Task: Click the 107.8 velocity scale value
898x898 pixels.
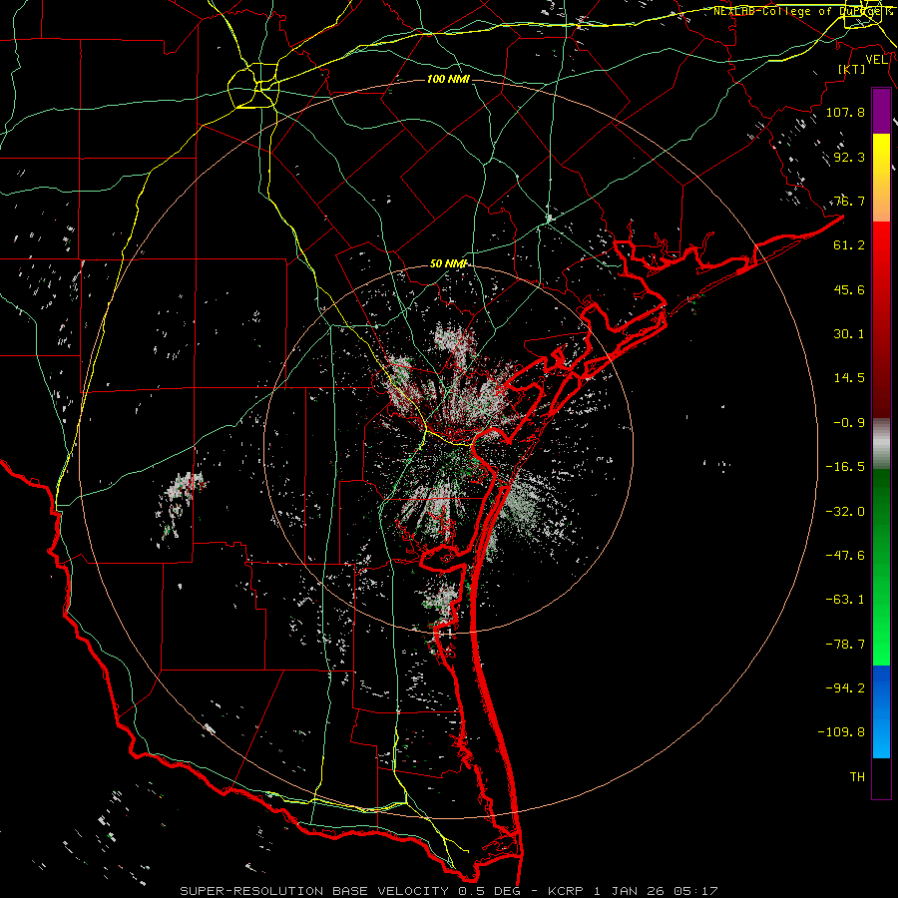Action: pos(845,112)
